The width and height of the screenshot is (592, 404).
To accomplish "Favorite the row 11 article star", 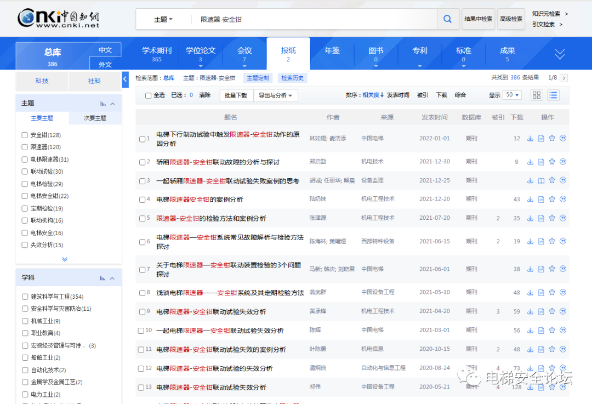I will click(552, 349).
